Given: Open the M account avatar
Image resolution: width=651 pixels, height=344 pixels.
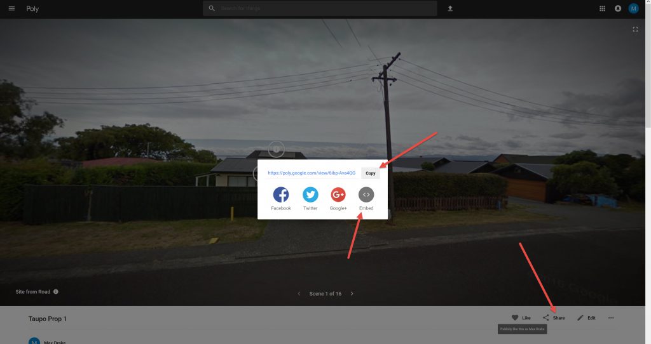Looking at the screenshot, I should (633, 8).
